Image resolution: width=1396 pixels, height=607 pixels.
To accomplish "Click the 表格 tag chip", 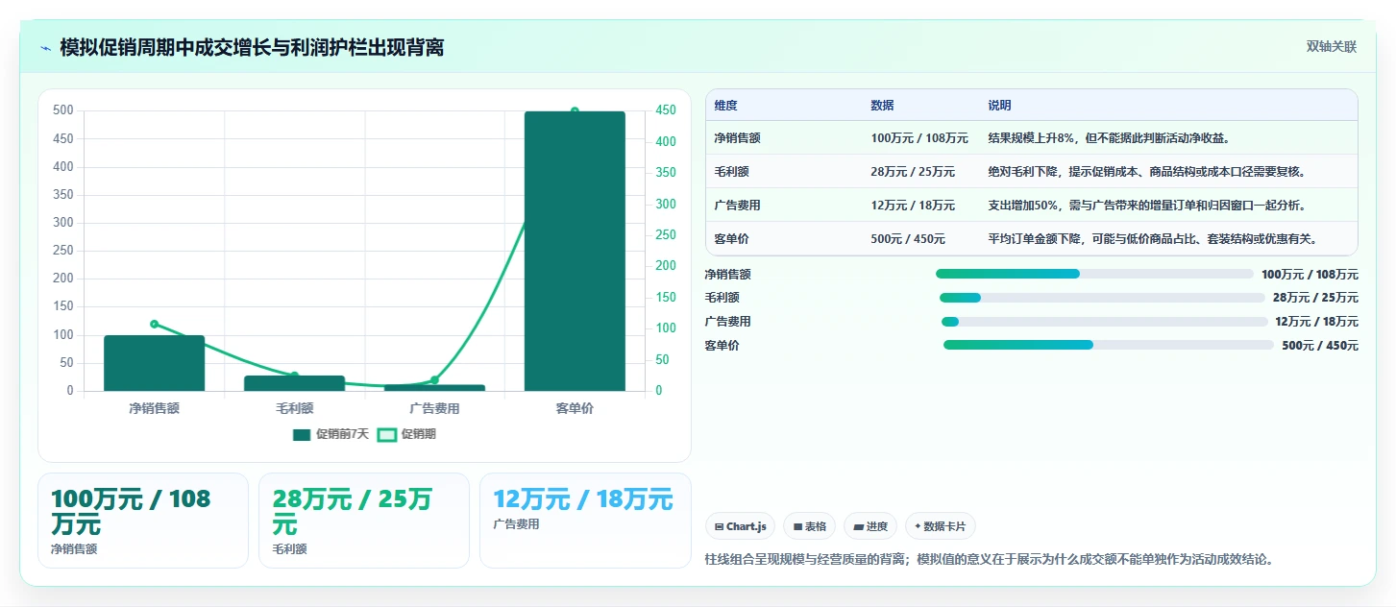I will 809,526.
